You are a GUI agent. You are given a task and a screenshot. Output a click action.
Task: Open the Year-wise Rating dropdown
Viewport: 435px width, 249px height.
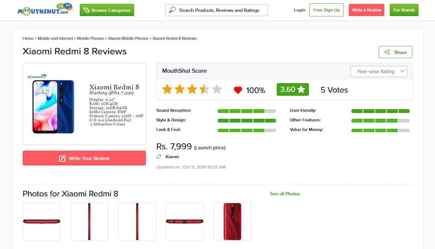(378, 71)
